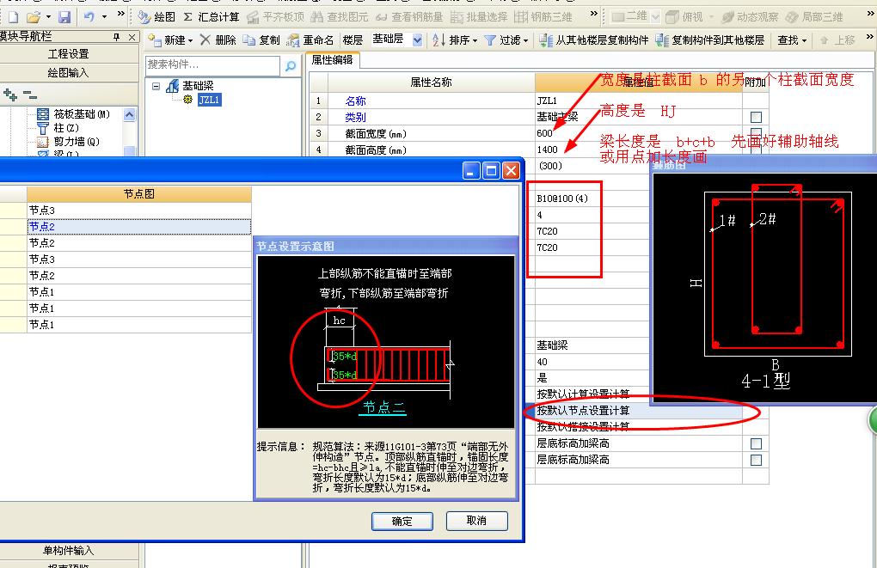Click 查找图元 binoculars tool

pyautogui.click(x=340, y=17)
